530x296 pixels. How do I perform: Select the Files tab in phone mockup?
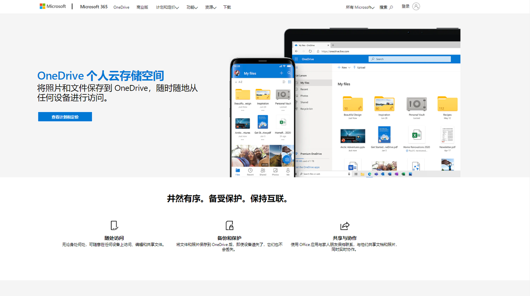point(238,172)
